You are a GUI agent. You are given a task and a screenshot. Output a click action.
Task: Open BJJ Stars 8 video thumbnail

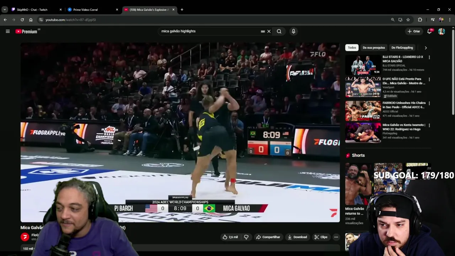(363, 65)
